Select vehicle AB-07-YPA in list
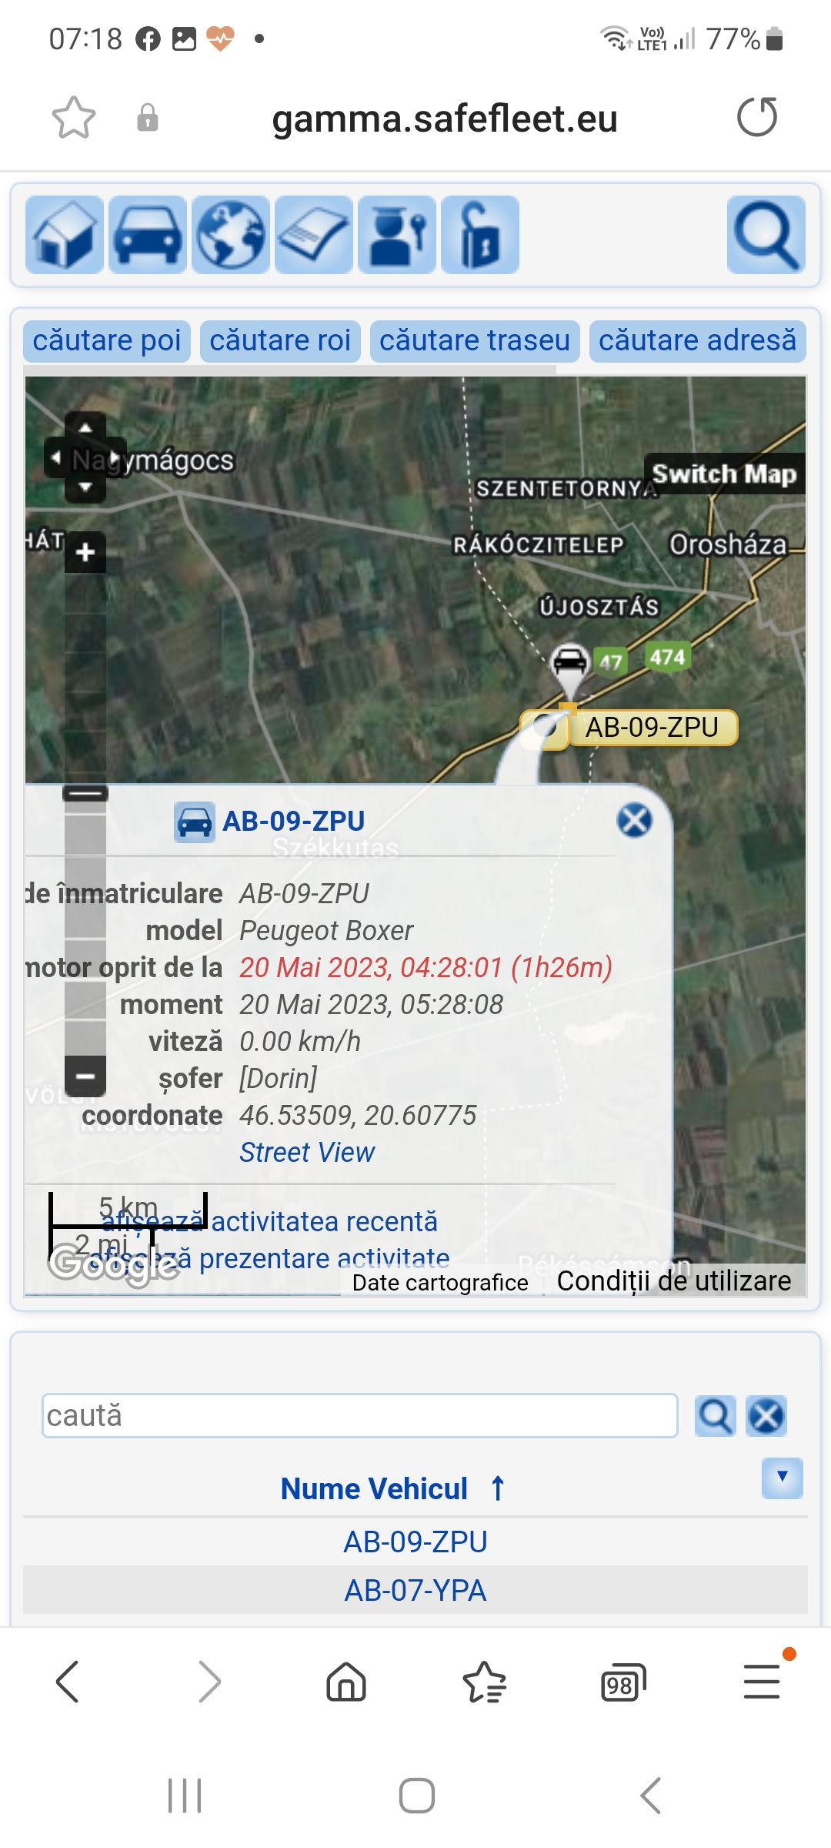Viewport: 831px width, 1848px height. point(415,1590)
